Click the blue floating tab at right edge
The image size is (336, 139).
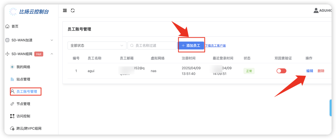[330, 108]
